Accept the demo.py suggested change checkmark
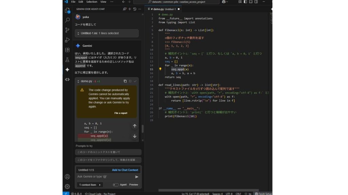The image size is (348, 195). point(135,81)
